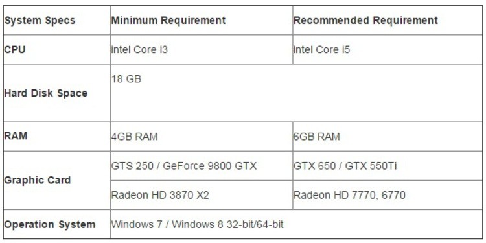Click the 32-bit/64-bit text

point(255,224)
